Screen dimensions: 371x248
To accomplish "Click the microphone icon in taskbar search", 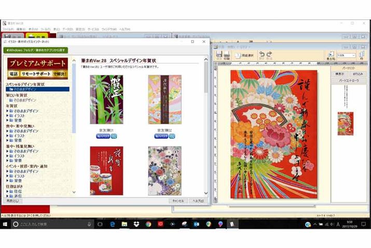I will coord(89,224).
